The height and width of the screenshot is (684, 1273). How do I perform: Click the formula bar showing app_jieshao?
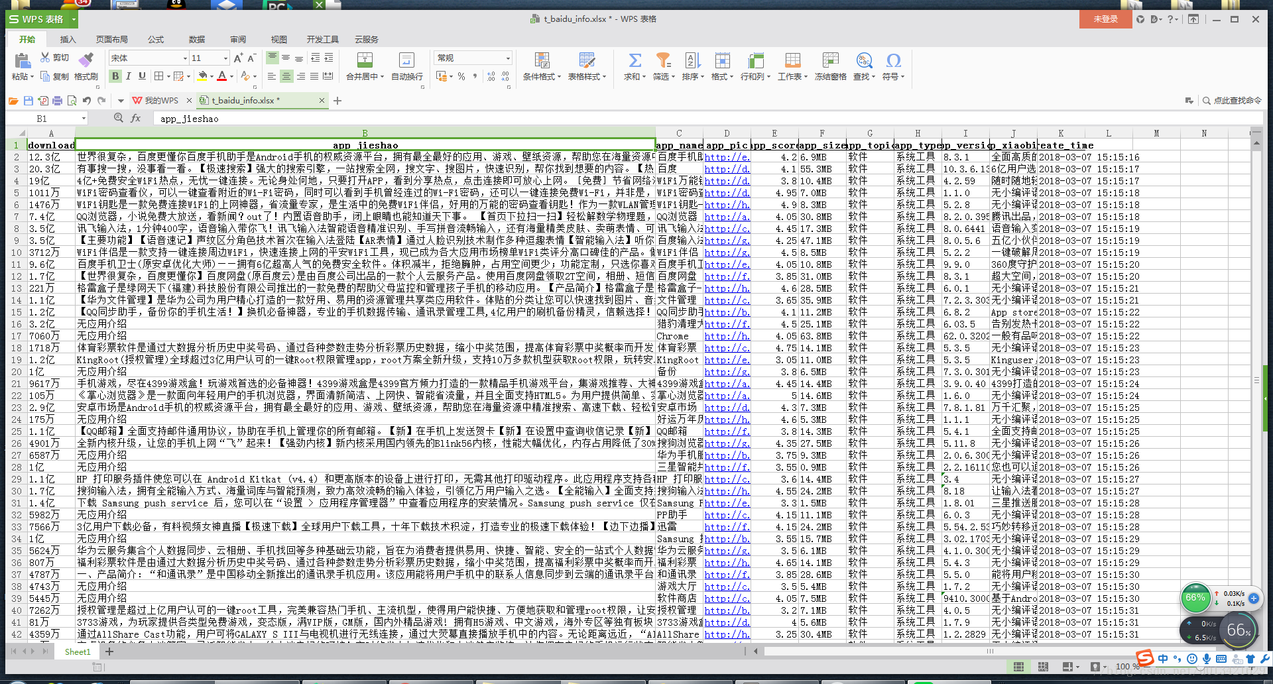[x=707, y=119]
